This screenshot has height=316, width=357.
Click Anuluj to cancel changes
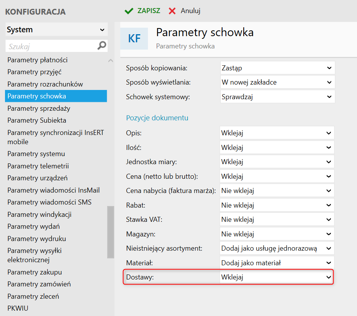[x=191, y=11]
